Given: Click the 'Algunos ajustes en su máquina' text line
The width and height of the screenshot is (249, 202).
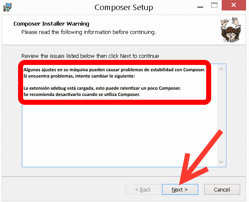Looking at the screenshot, I should [x=114, y=70].
